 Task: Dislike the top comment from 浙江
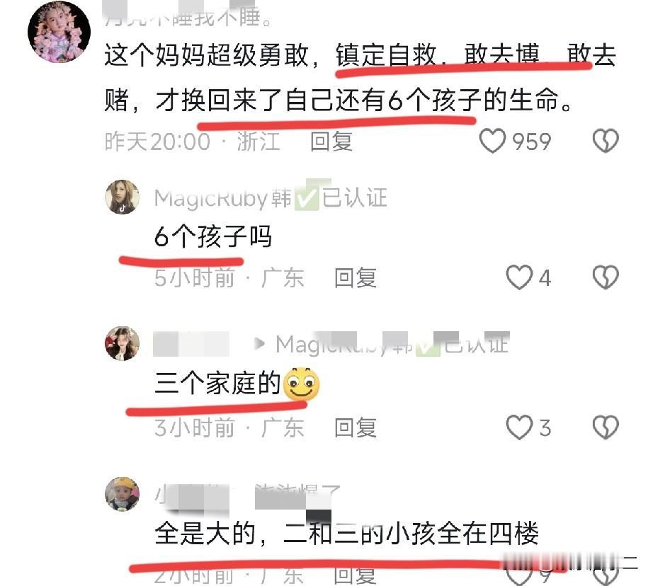click(606, 141)
